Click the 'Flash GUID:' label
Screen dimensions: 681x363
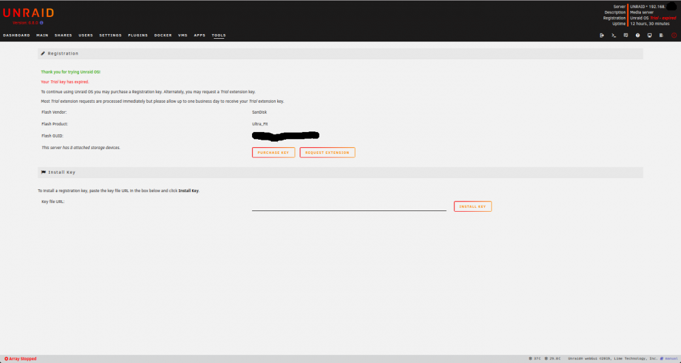(52, 136)
